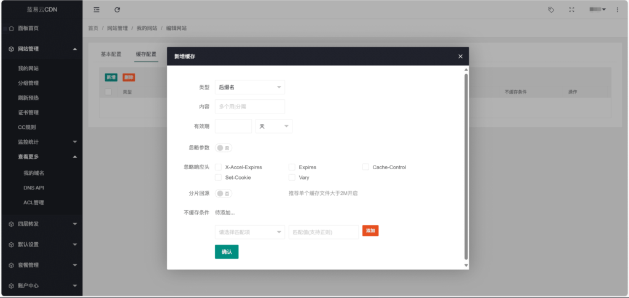The image size is (629, 298).
Task: Expand the 默认设置 menu
Action: [75, 244]
